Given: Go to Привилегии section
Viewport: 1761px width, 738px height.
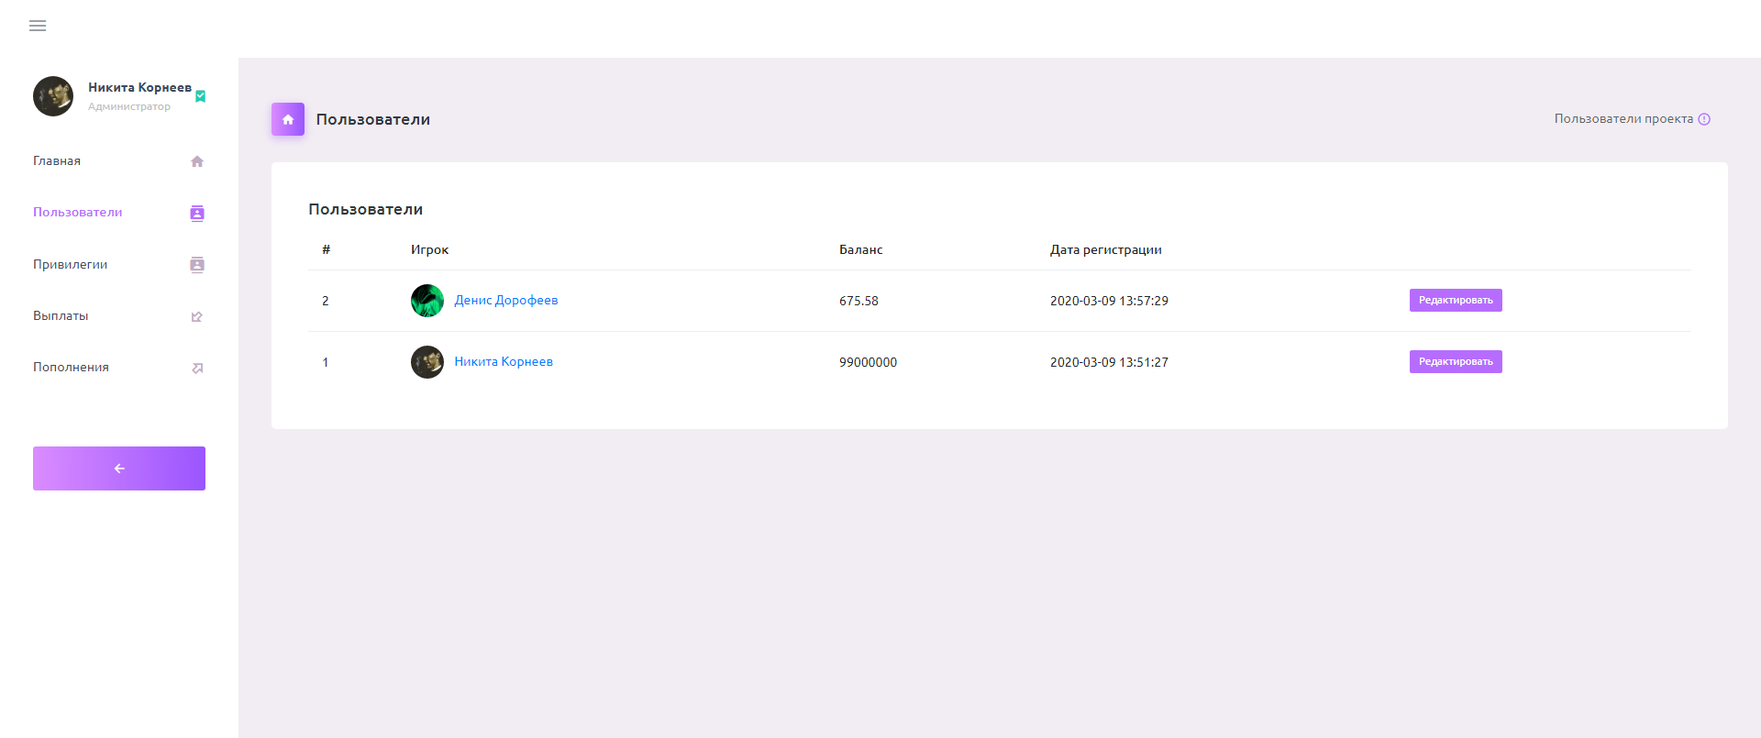Looking at the screenshot, I should coord(71,265).
